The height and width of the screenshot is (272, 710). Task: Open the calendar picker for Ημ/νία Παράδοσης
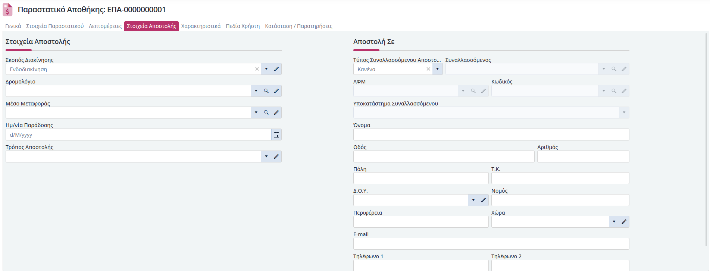(x=276, y=135)
